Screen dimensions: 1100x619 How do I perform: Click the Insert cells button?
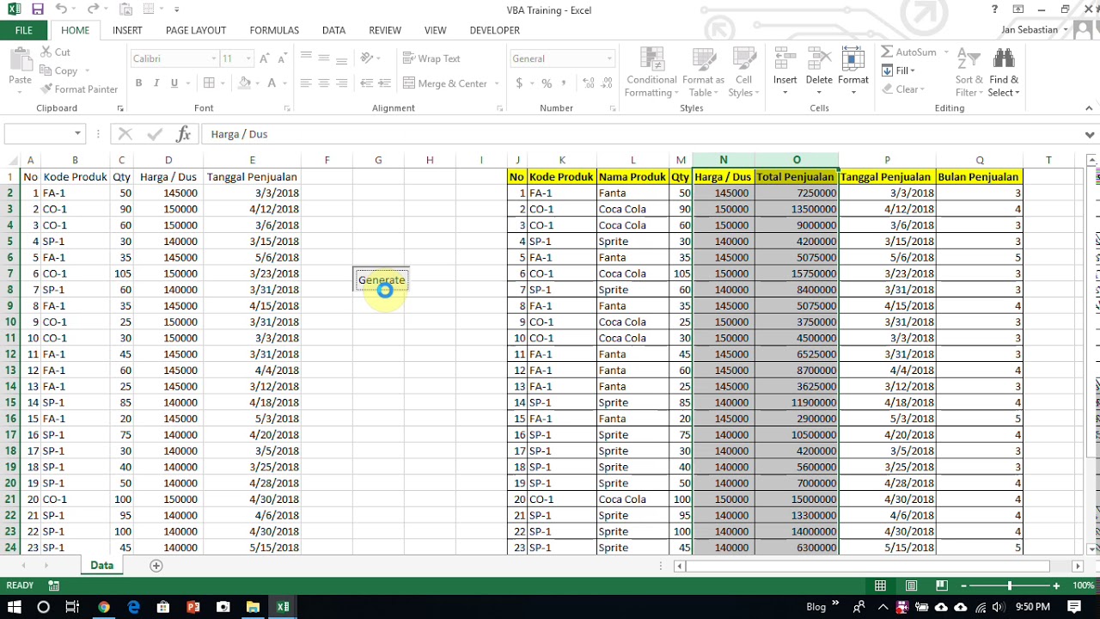(x=785, y=70)
